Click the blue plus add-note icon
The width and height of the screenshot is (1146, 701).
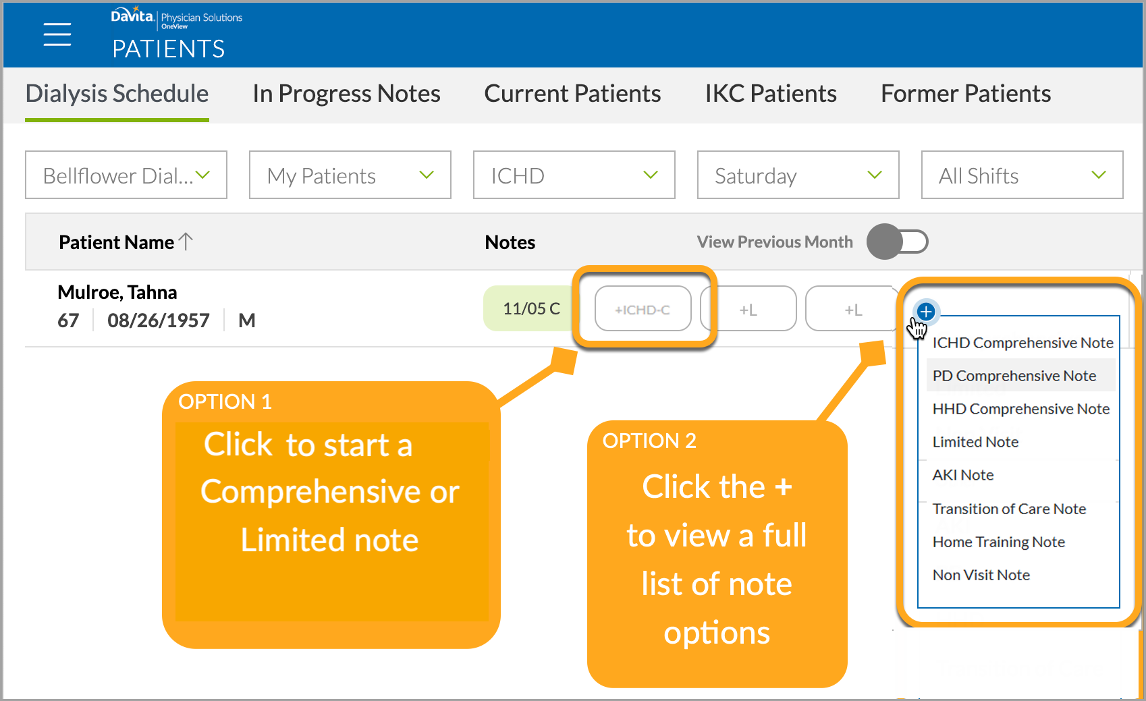click(x=926, y=312)
